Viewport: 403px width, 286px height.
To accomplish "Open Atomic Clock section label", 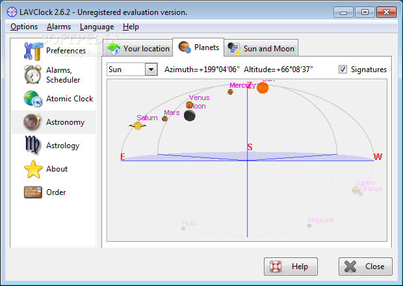I will click(x=70, y=99).
